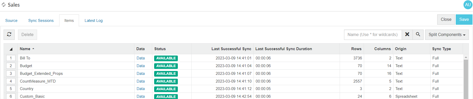Select row 1 number box

point(11,58)
